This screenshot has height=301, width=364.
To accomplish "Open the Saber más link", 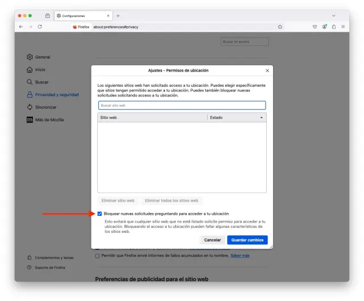I will coord(240,256).
